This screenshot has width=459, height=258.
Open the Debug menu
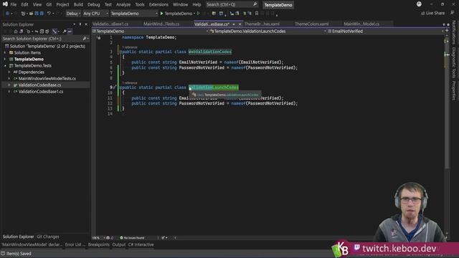pyautogui.click(x=94, y=5)
